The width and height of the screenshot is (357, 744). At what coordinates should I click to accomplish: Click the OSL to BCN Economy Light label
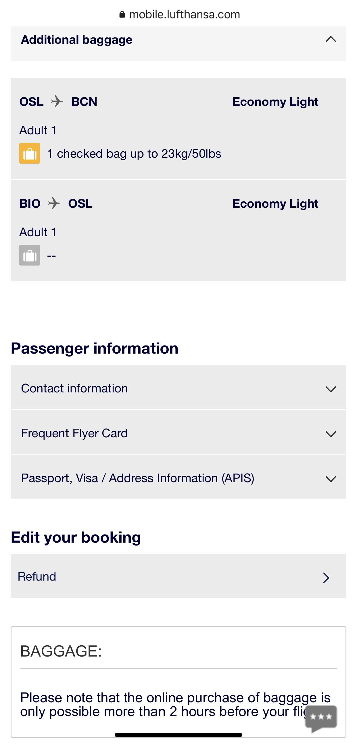pos(275,102)
